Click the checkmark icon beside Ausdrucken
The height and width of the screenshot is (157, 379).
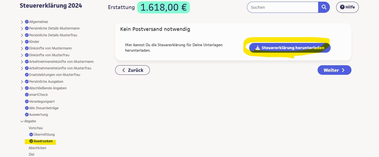[31, 141]
